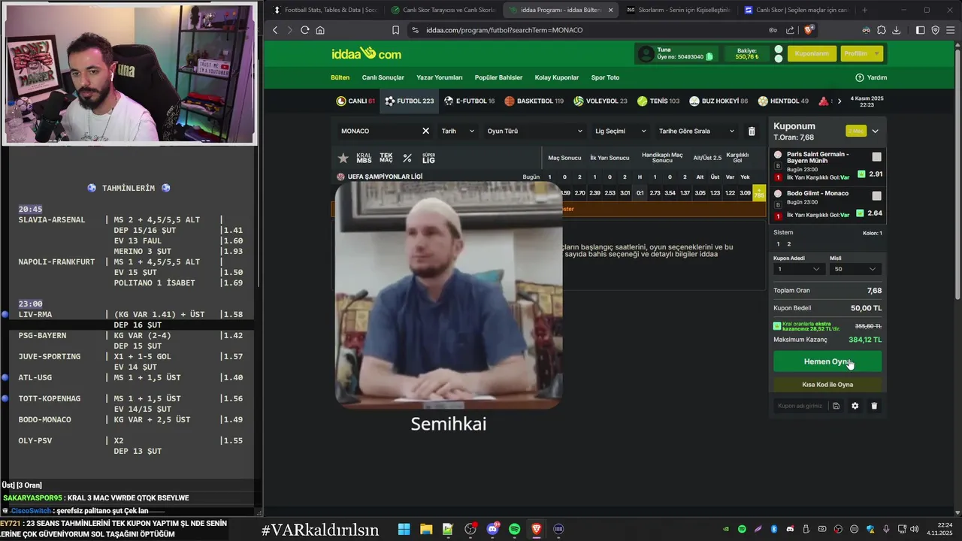Open the Misli multiplier dropdown
This screenshot has height=541, width=962.
855,269
